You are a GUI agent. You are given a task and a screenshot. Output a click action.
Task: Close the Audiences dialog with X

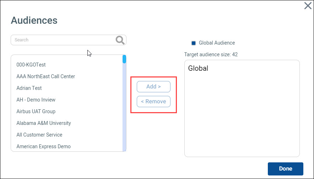pyautogui.click(x=308, y=6)
